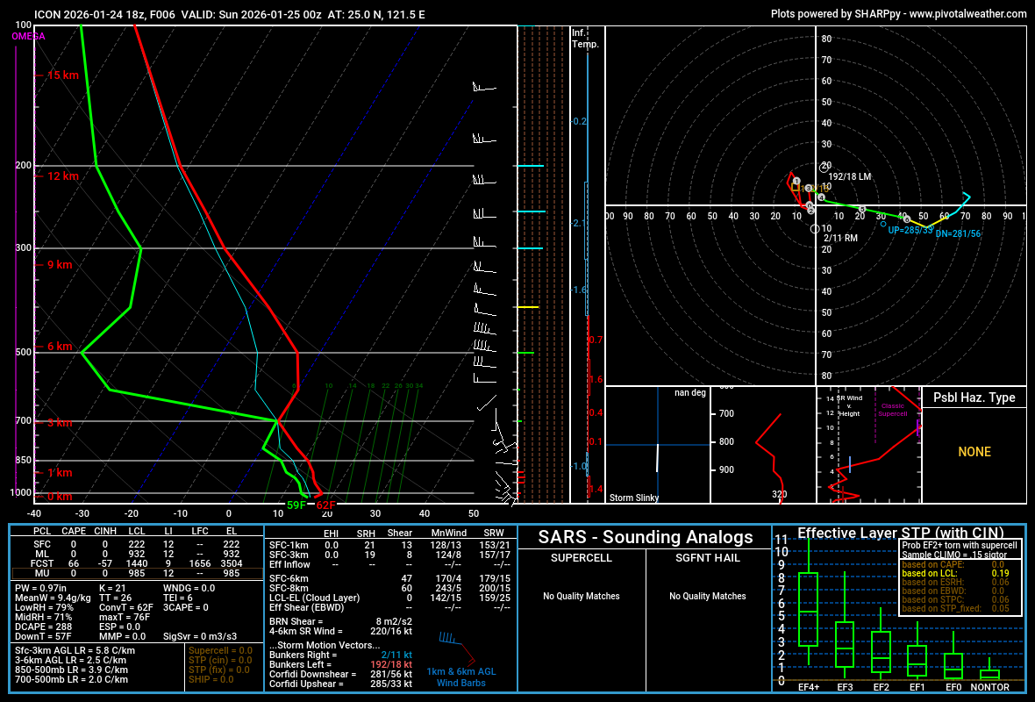Click the magenta OMEGA label
Screen dimensions: 1035x702
pos(28,36)
